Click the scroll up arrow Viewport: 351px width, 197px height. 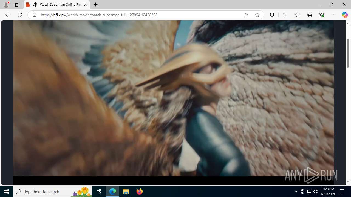click(x=348, y=24)
